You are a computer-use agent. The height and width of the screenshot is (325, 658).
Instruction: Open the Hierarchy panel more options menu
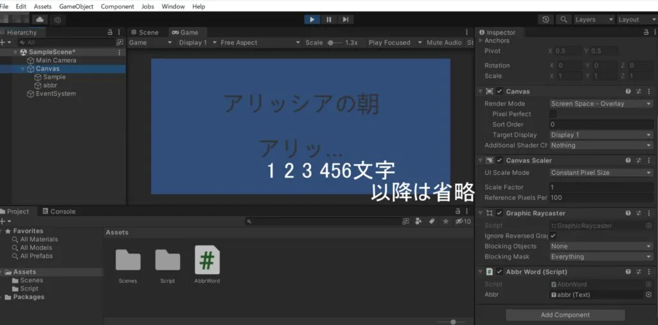point(119,32)
